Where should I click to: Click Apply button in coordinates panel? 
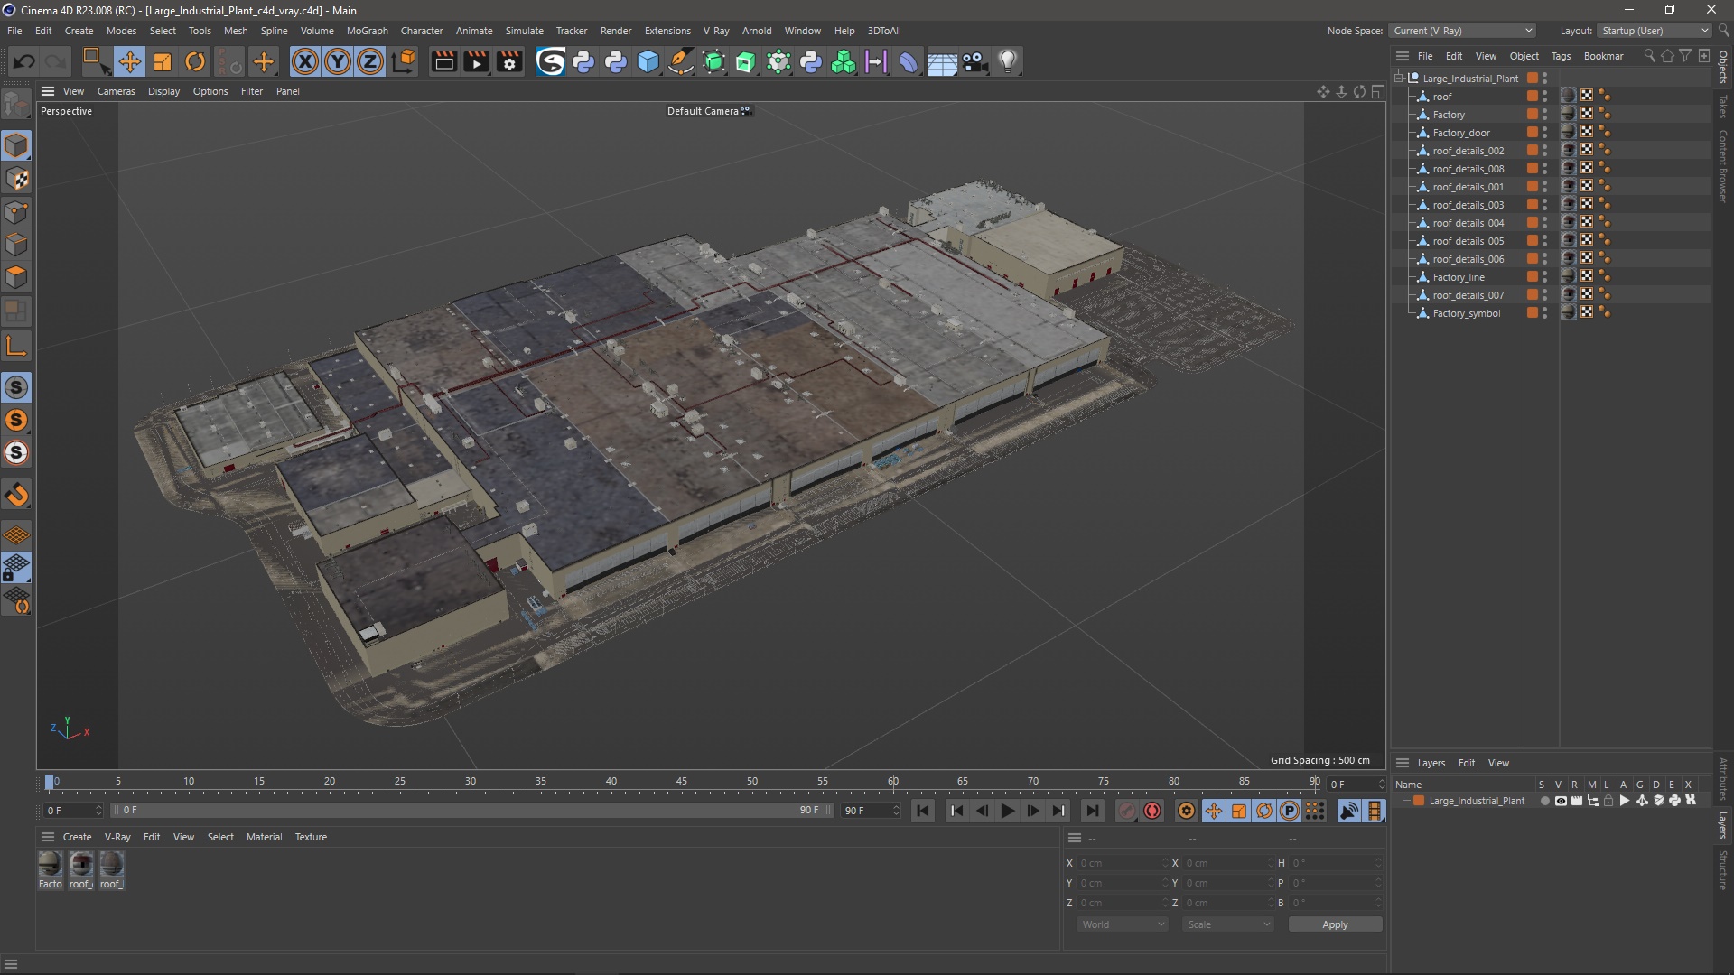coord(1334,924)
